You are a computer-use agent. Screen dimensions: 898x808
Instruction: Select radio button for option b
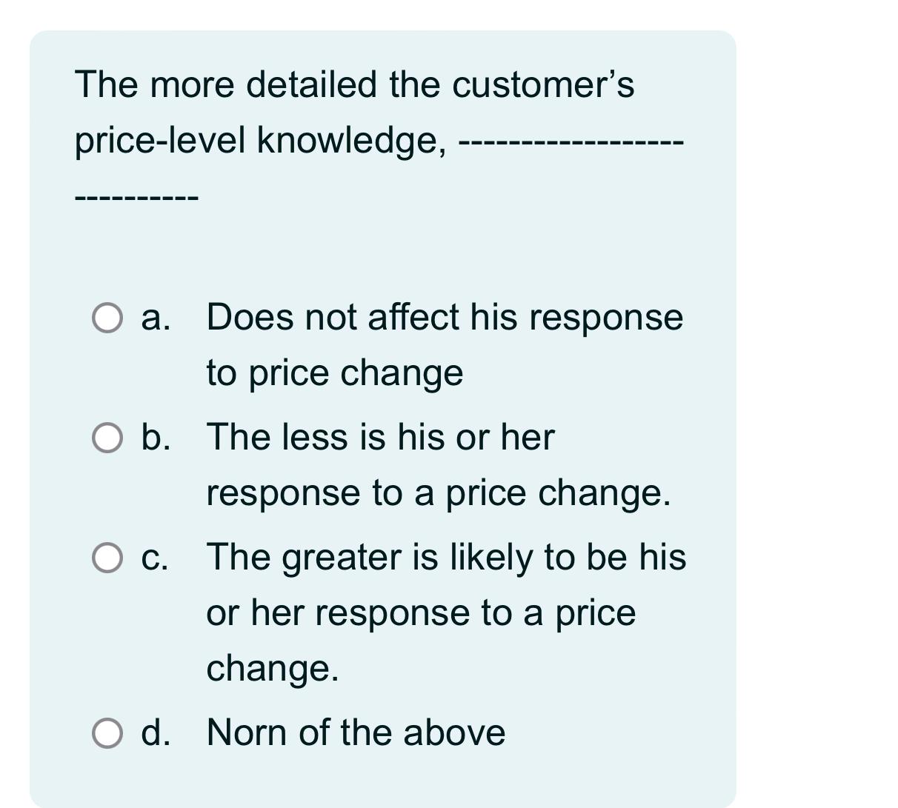[107, 438]
